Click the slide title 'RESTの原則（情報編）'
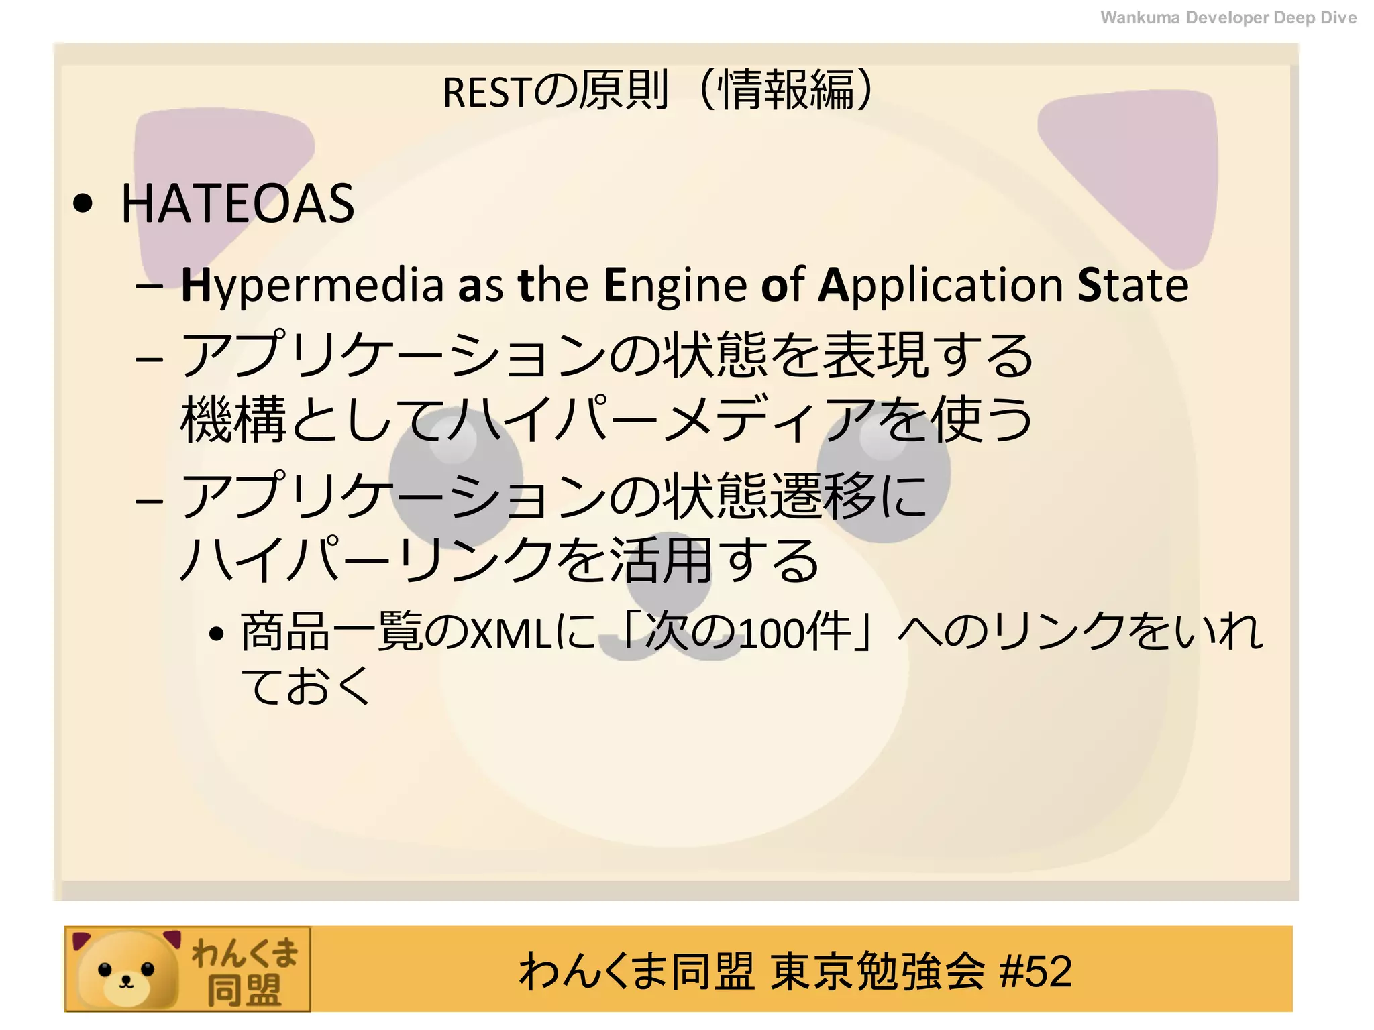Screen dimensions: 1374x1030 point(659,90)
